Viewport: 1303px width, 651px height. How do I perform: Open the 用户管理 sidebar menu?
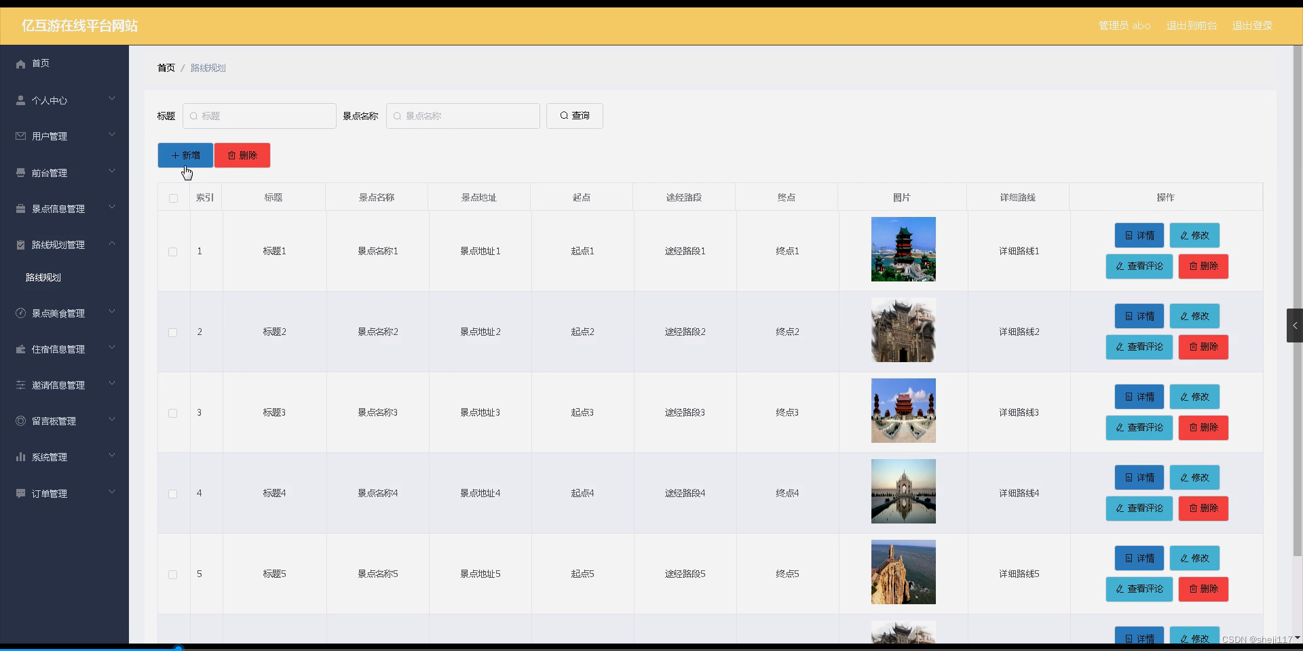click(64, 136)
